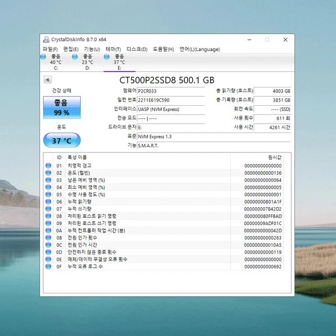
Task: Click status icon for 02 온도 (켈빈)
Action: click(x=48, y=172)
